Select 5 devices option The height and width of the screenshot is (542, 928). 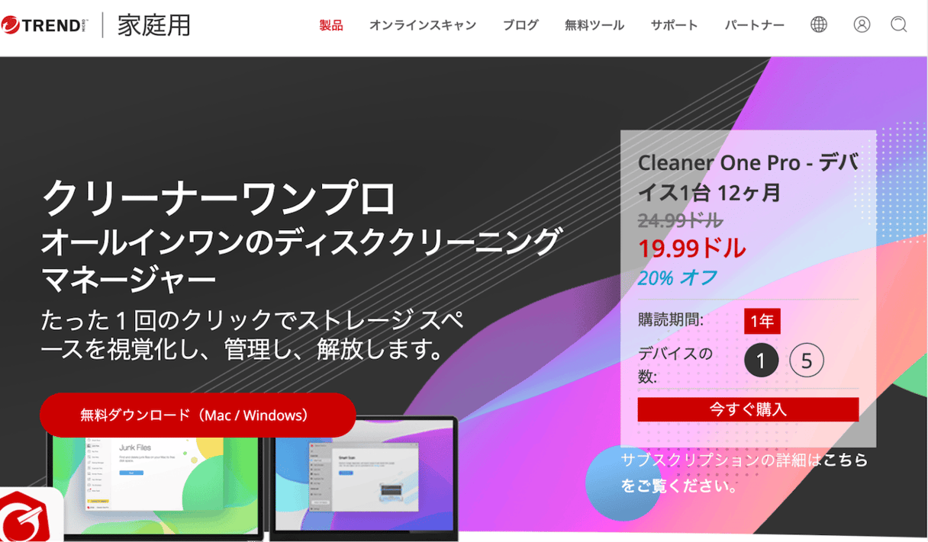point(807,360)
